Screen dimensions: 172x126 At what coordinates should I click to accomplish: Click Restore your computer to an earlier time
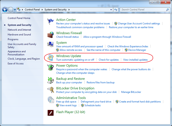click(131, 27)
